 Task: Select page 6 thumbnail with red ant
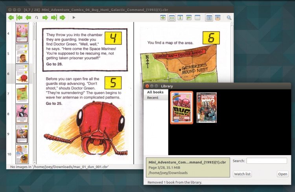pyautogui.click(x=22, y=74)
